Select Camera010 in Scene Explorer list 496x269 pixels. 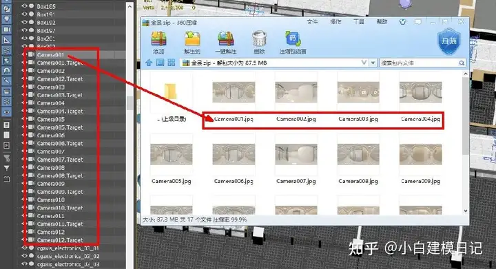50,200
